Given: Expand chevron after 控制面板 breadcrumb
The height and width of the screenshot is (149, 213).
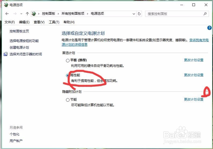Looking at the screenshot, I should click(x=58, y=14).
